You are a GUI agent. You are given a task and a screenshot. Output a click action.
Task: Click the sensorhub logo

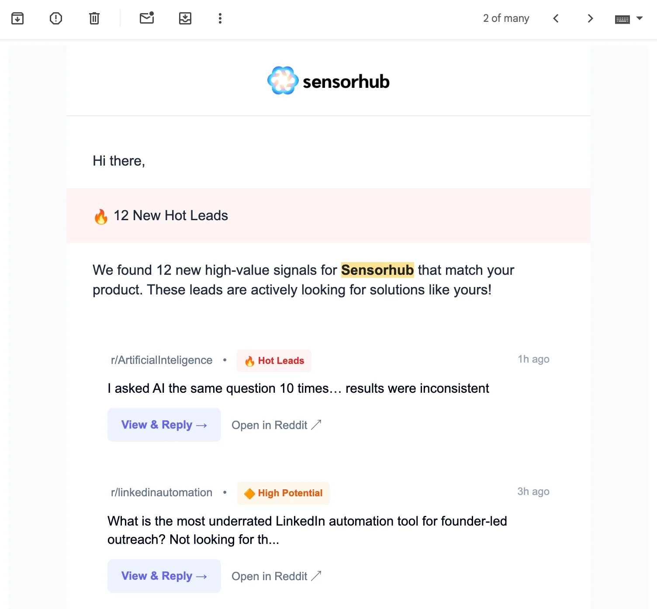(328, 81)
